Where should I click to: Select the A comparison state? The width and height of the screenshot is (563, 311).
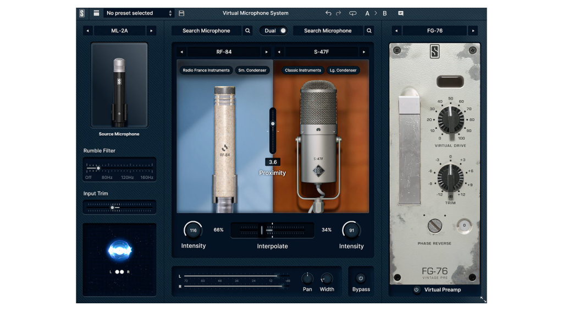point(367,13)
